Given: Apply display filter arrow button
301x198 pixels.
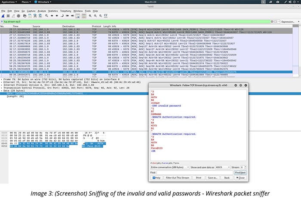Looking at the screenshot, I should pos(276,22).
